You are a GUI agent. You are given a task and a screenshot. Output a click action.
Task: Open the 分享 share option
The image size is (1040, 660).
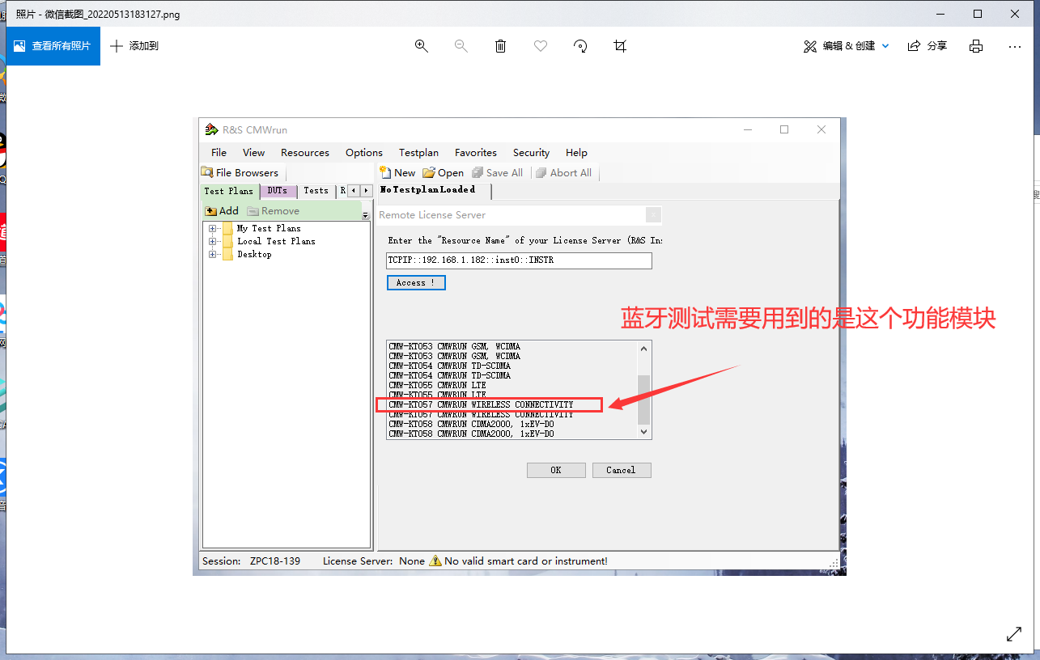click(x=928, y=46)
